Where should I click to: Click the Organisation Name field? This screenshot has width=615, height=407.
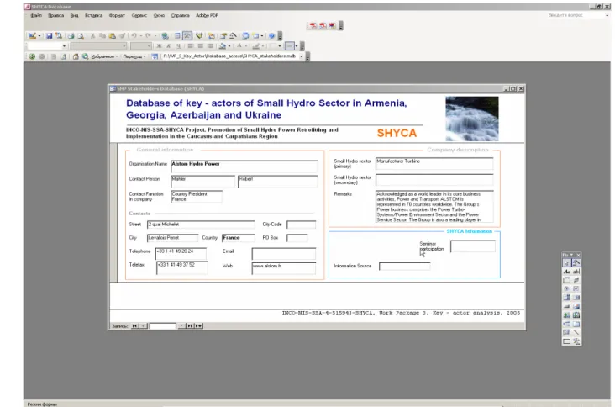pyautogui.click(x=244, y=166)
